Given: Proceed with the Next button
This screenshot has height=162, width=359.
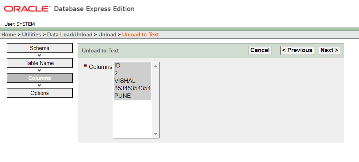Looking at the screenshot, I should [329, 50].
